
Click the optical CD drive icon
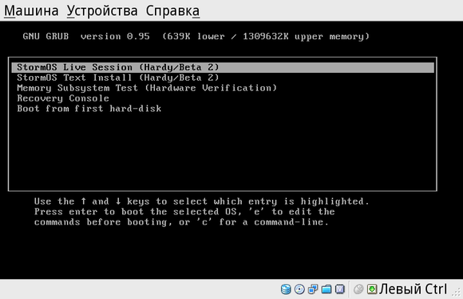(x=299, y=289)
